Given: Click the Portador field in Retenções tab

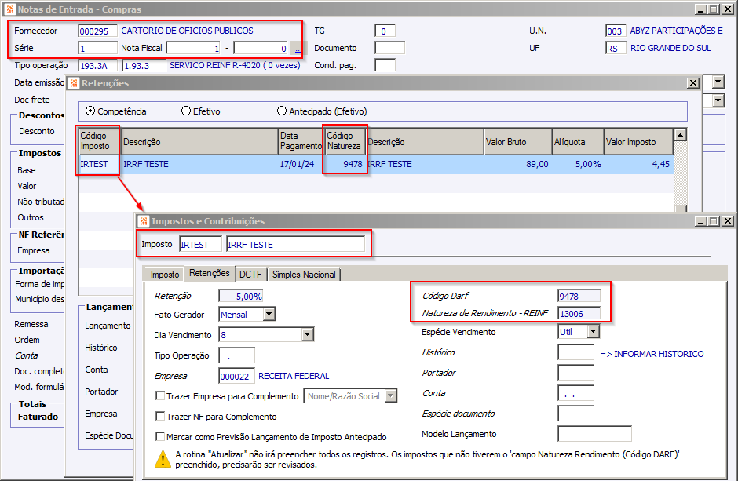Looking at the screenshot, I should [x=575, y=373].
